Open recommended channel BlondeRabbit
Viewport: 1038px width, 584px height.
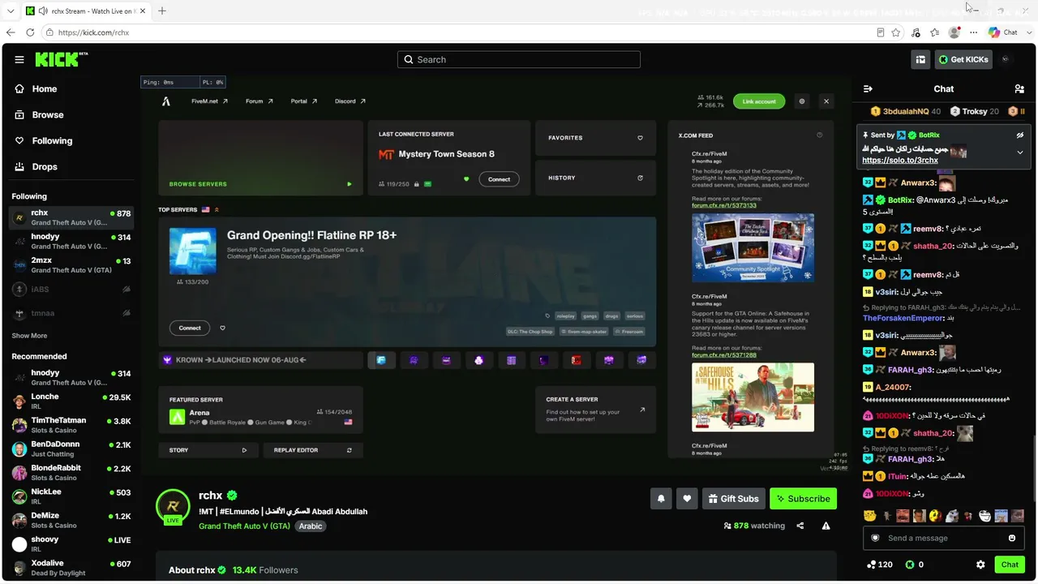coord(71,473)
